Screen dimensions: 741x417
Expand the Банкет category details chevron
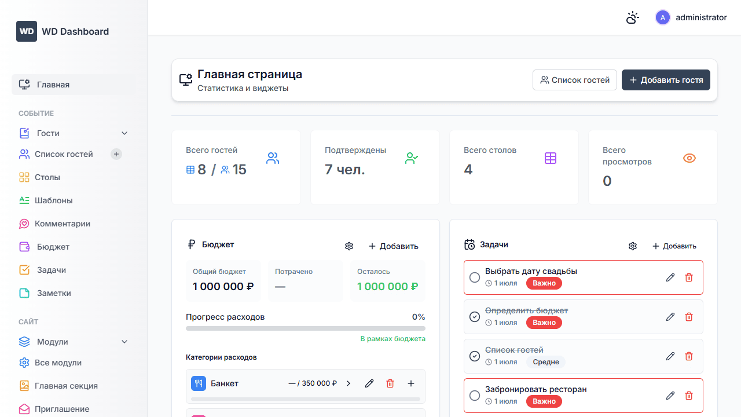[349, 383]
